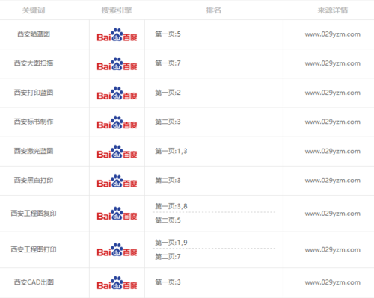Click ranking 第一页:5 for 西安晒蓝图
The image size is (374, 298).
click(x=168, y=34)
